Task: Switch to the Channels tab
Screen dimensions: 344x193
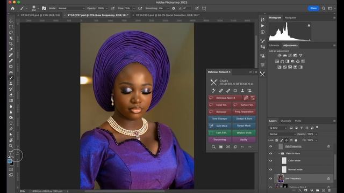Action: 285,121
